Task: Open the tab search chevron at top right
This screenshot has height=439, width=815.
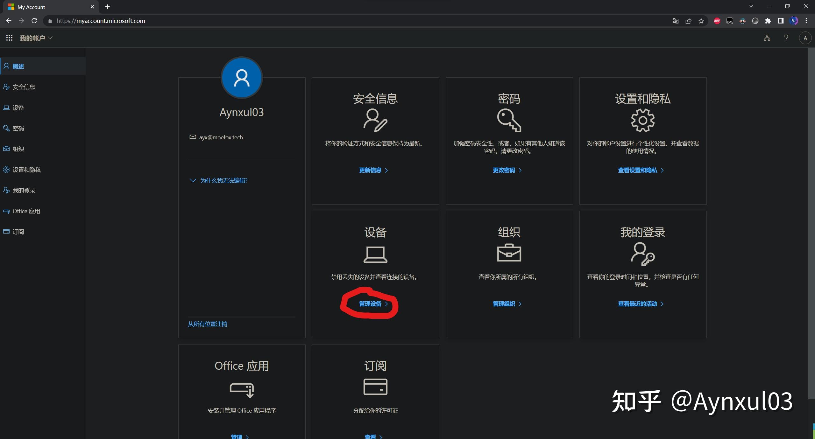Action: pos(751,6)
